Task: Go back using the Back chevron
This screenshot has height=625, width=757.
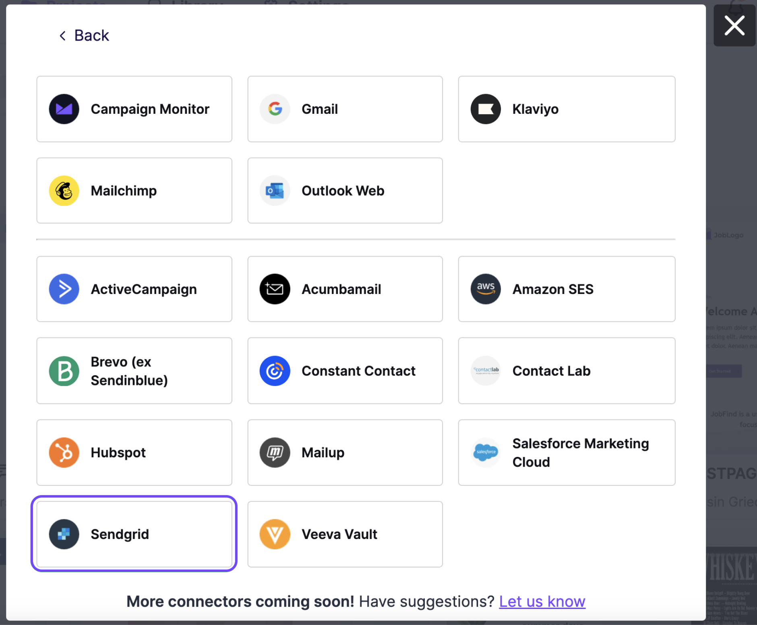Action: point(63,36)
